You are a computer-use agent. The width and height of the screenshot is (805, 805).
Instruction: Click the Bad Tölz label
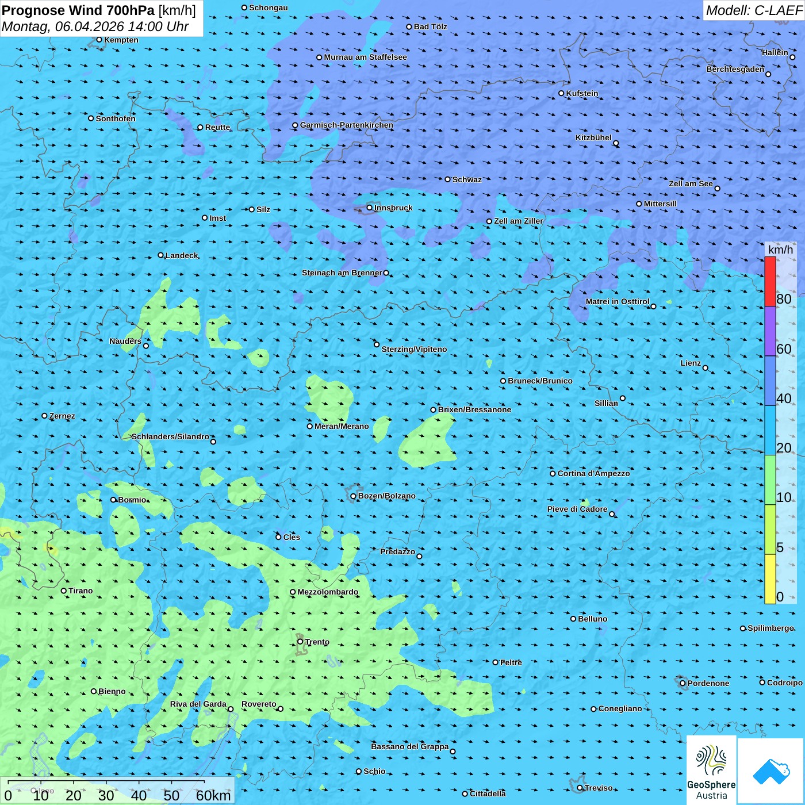[430, 26]
